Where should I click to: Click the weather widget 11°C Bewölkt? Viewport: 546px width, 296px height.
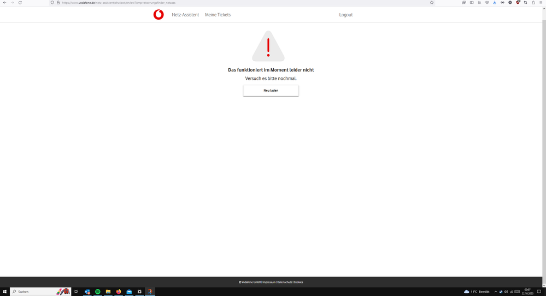click(x=477, y=292)
